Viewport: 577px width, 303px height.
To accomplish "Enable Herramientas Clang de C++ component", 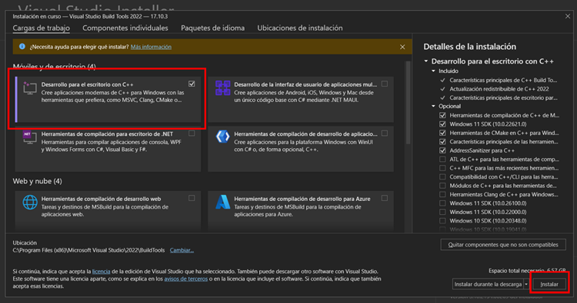I will [x=442, y=194].
